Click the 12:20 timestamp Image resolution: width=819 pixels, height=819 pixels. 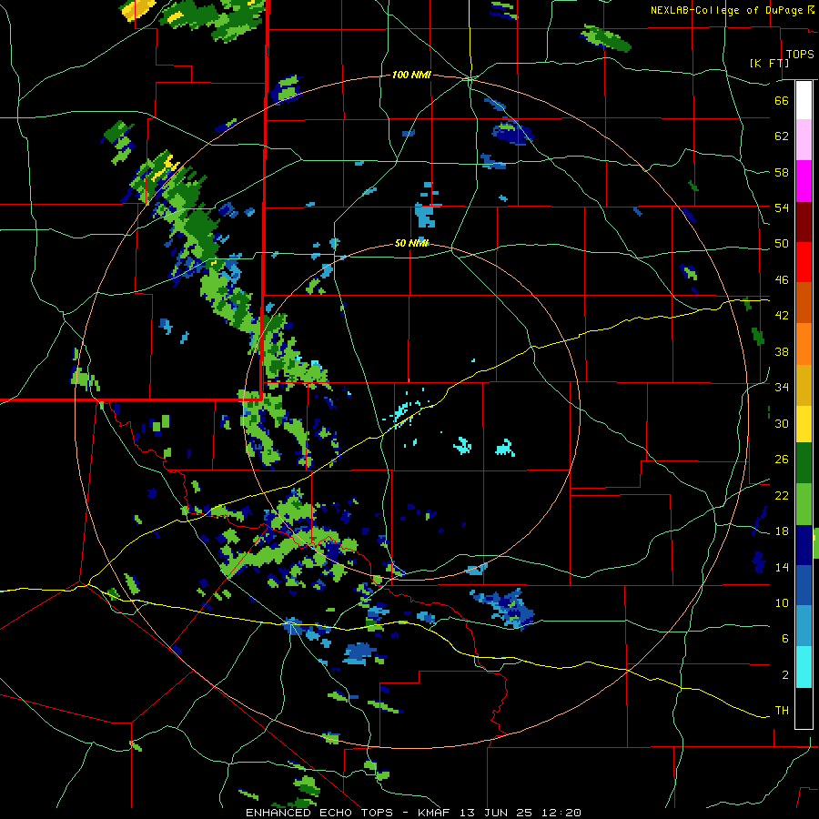point(561,813)
